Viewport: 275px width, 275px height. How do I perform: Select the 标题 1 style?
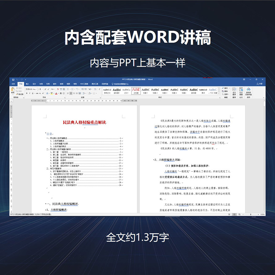(146, 91)
